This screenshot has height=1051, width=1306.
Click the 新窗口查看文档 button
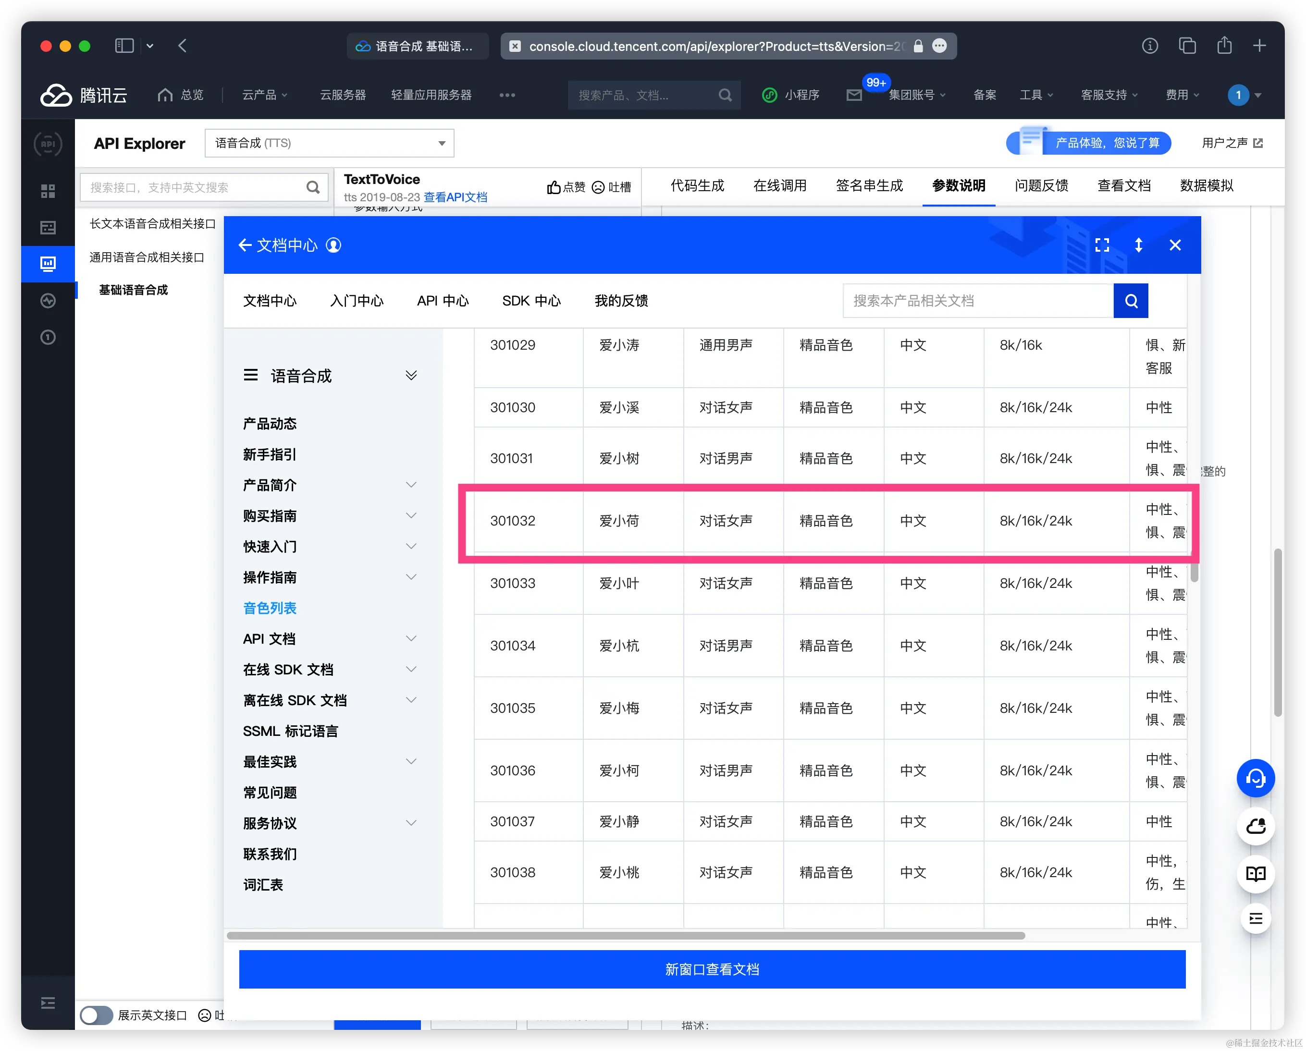click(x=712, y=969)
